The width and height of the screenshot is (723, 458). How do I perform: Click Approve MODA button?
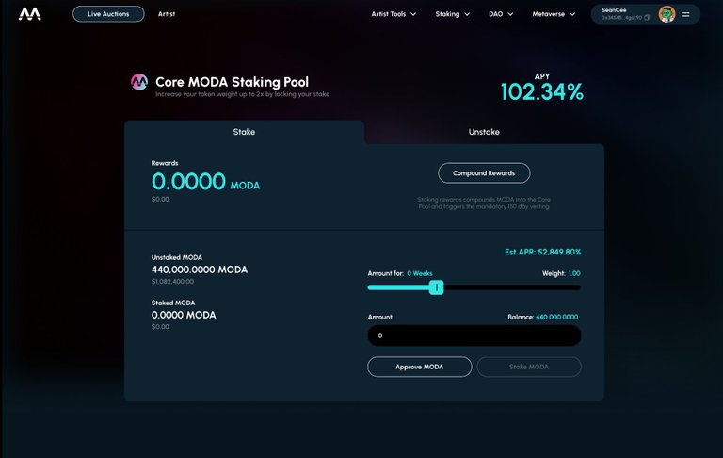419,367
